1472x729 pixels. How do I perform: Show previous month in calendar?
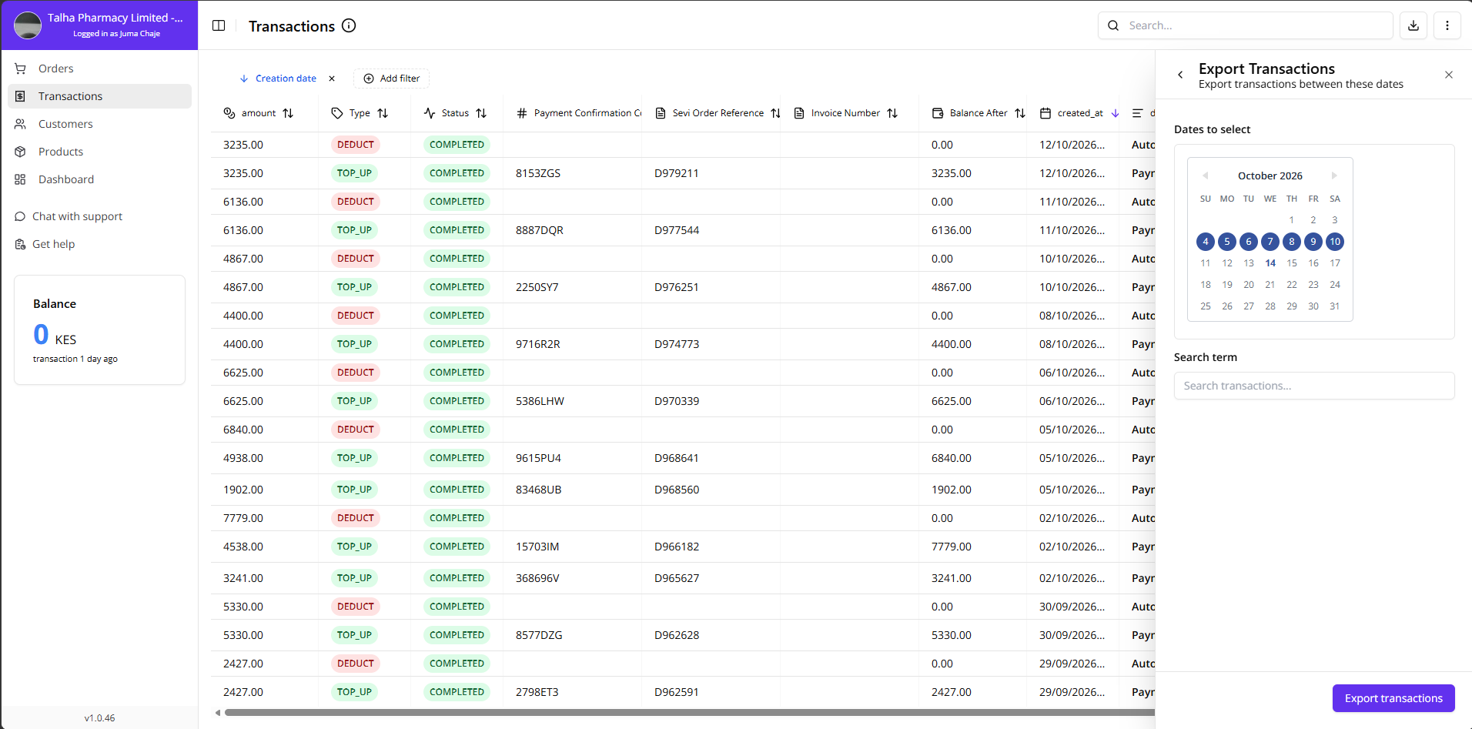[1206, 176]
